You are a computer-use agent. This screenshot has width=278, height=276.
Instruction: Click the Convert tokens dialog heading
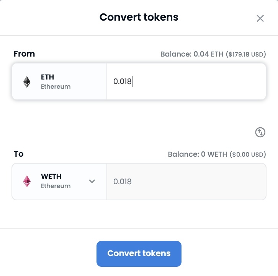[x=139, y=17]
